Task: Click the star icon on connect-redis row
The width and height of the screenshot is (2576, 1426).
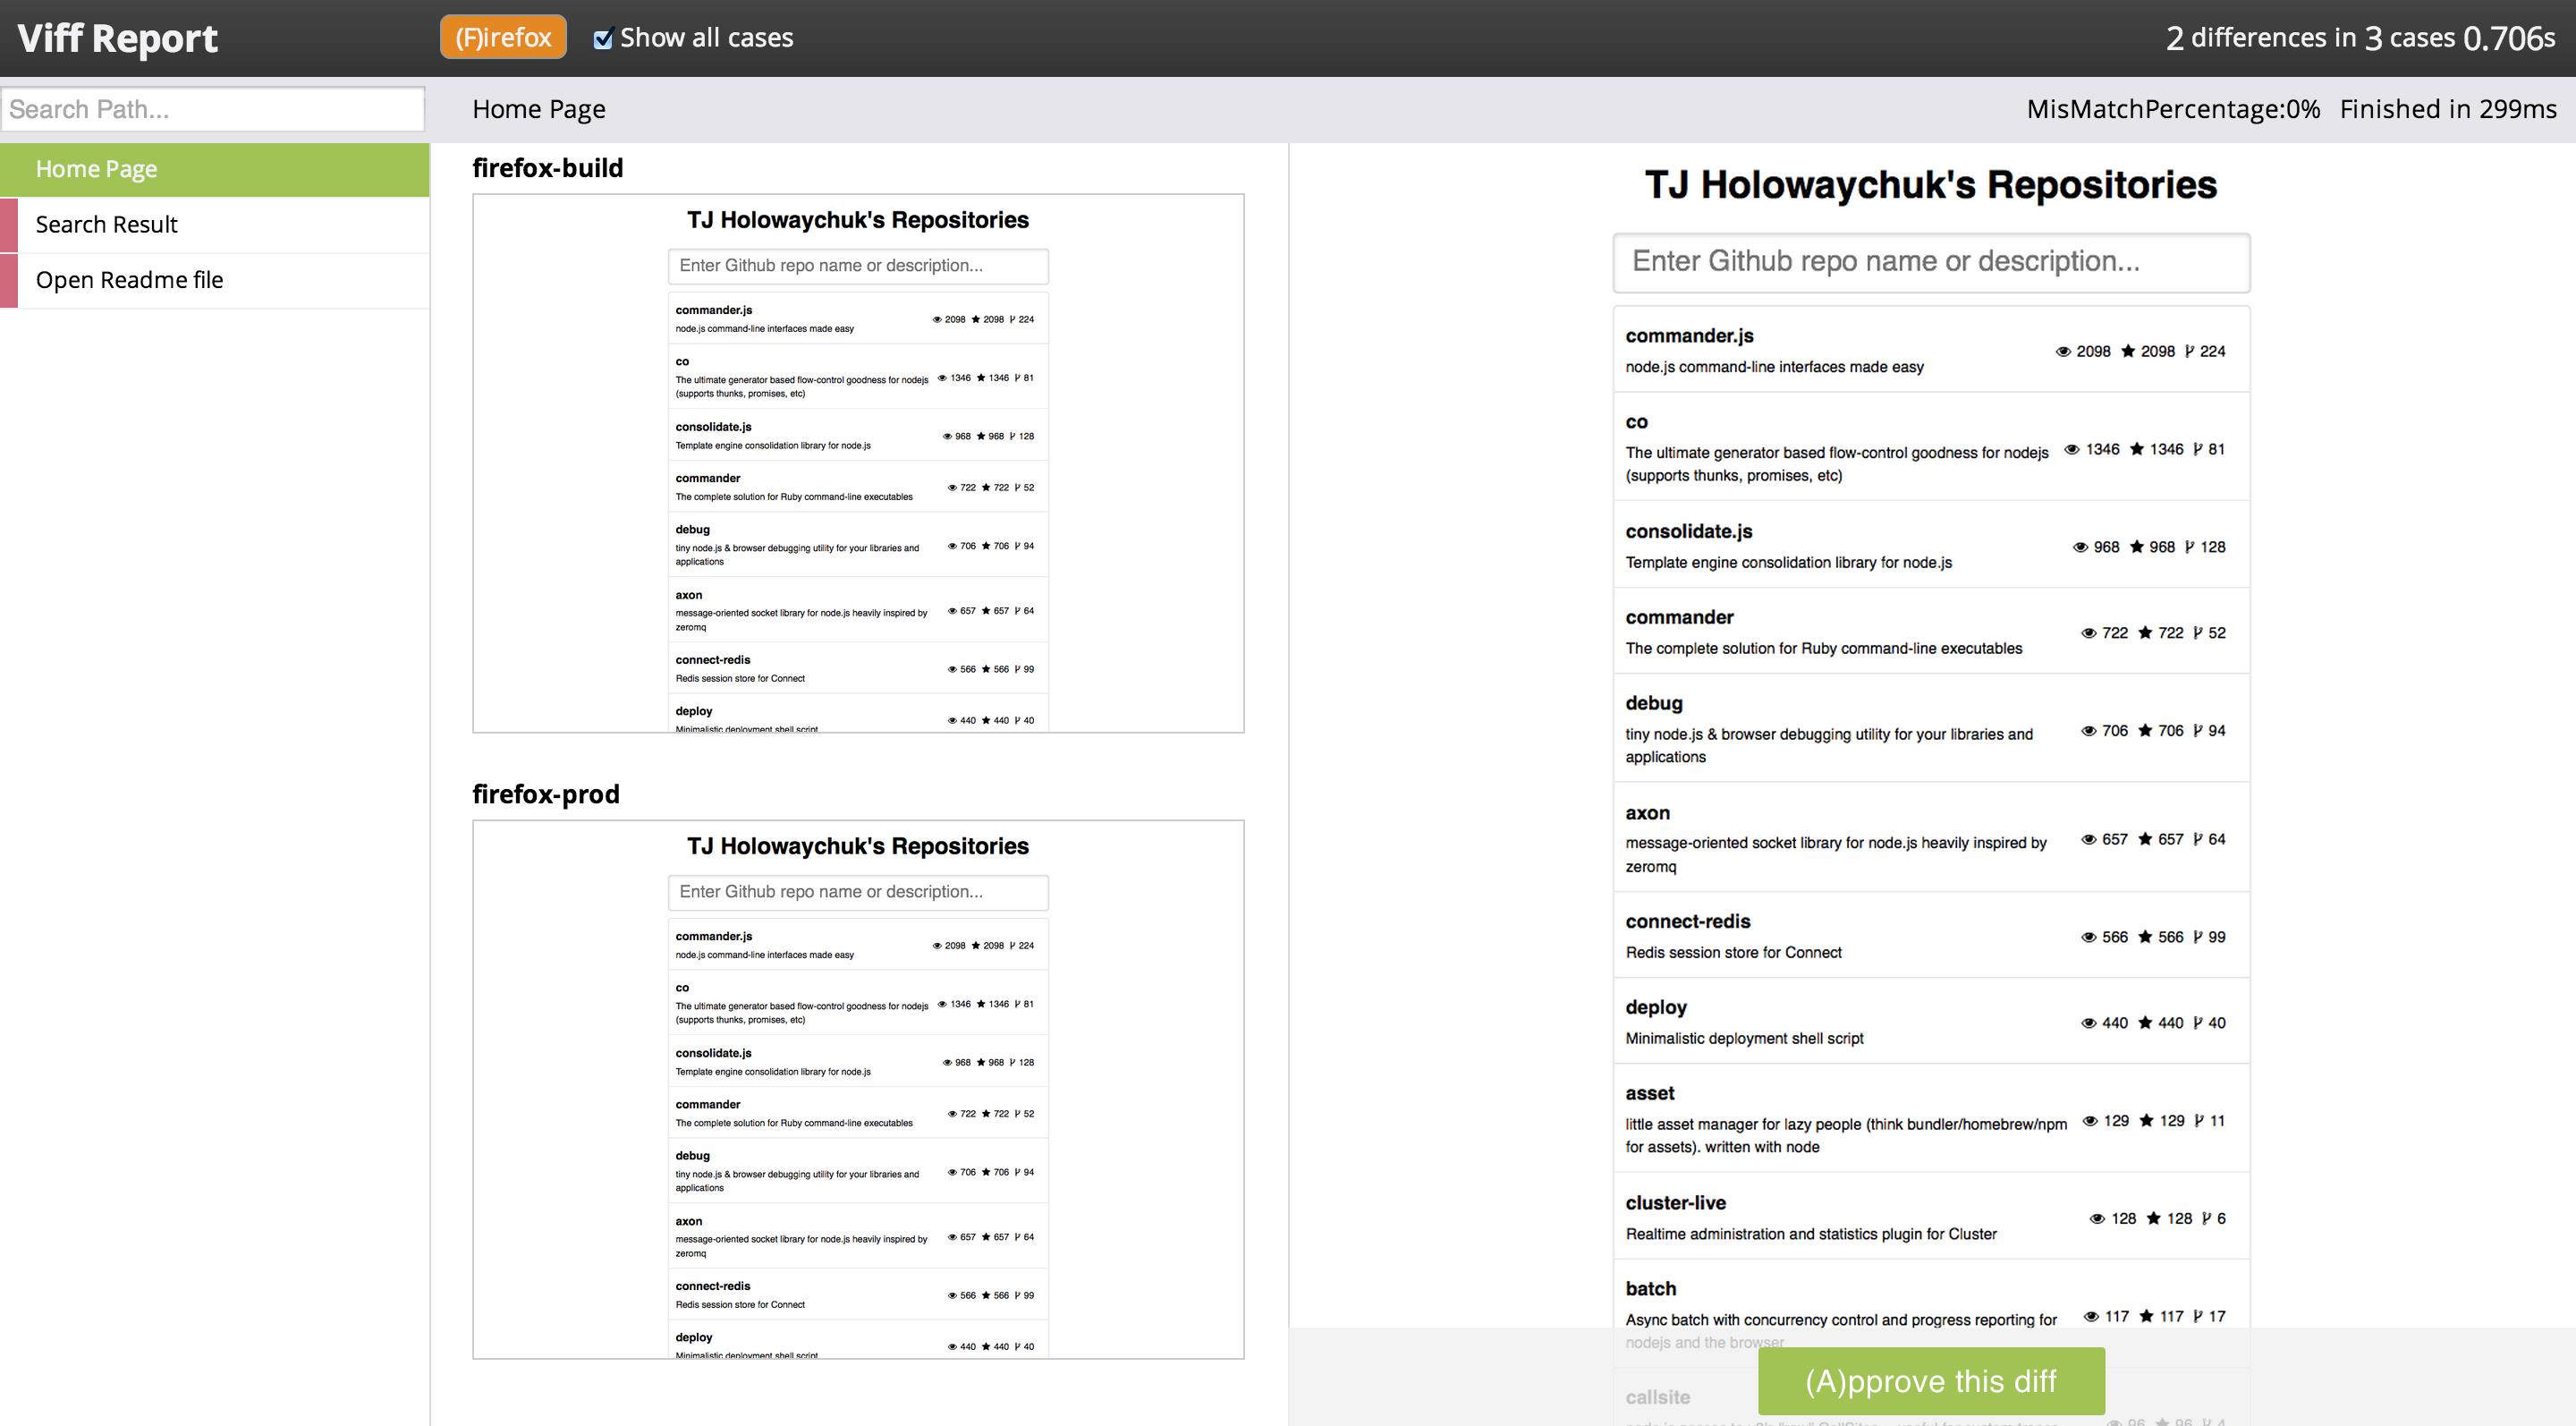Action: [x=2145, y=937]
